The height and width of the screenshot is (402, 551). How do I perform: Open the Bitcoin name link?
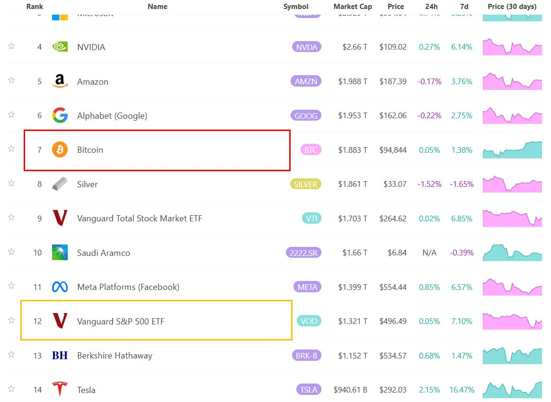point(90,150)
